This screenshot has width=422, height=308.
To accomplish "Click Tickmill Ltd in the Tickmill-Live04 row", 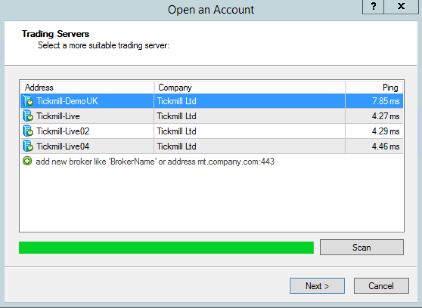I will tap(176, 146).
